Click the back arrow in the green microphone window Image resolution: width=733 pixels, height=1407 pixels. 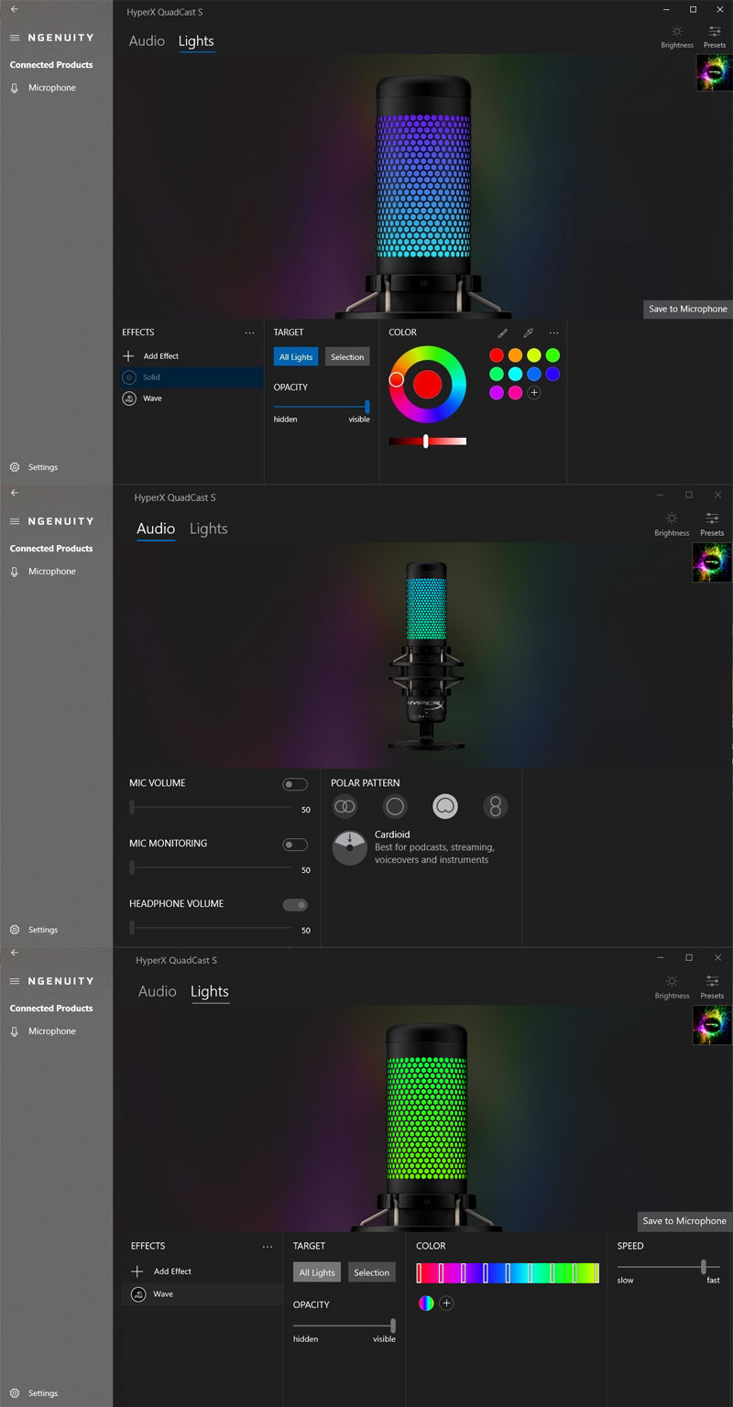click(14, 954)
